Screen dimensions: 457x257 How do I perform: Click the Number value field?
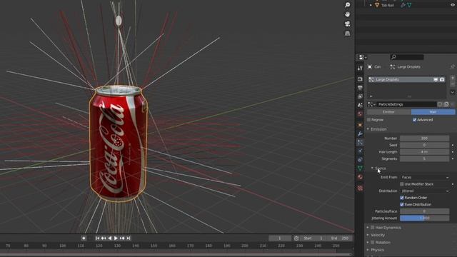click(425, 138)
